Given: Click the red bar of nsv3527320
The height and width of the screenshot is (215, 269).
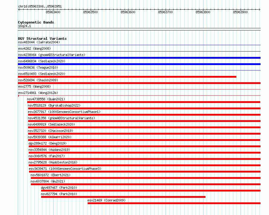Looking at the screenshot, I should click(x=144, y=134).
